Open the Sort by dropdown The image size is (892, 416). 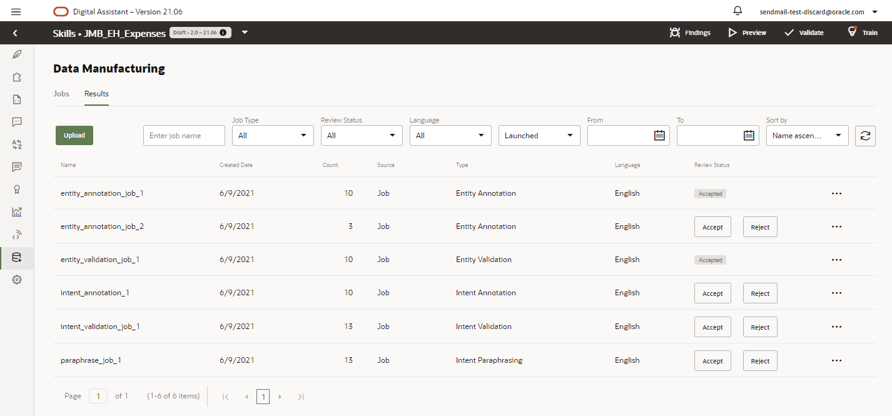pos(807,135)
